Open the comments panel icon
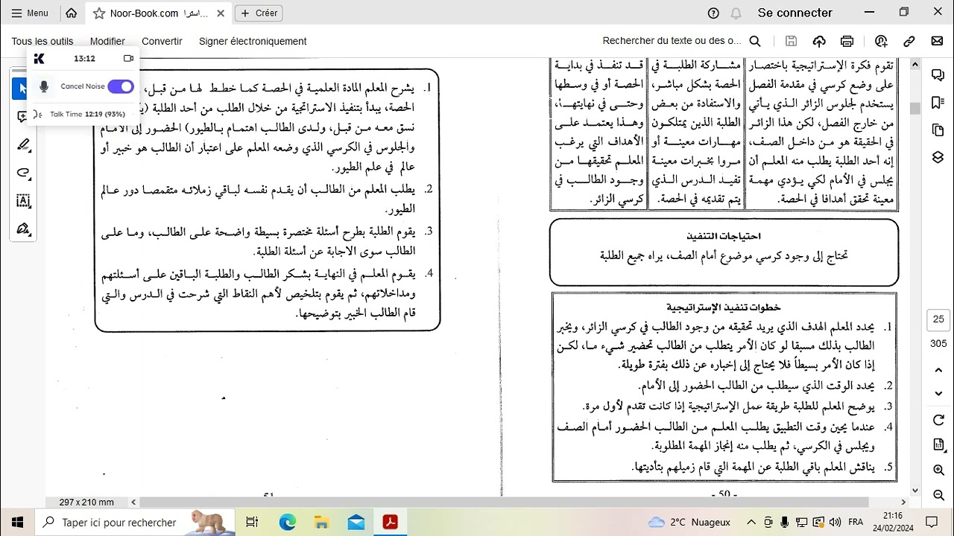Viewport: 954px width, 536px height. click(938, 75)
